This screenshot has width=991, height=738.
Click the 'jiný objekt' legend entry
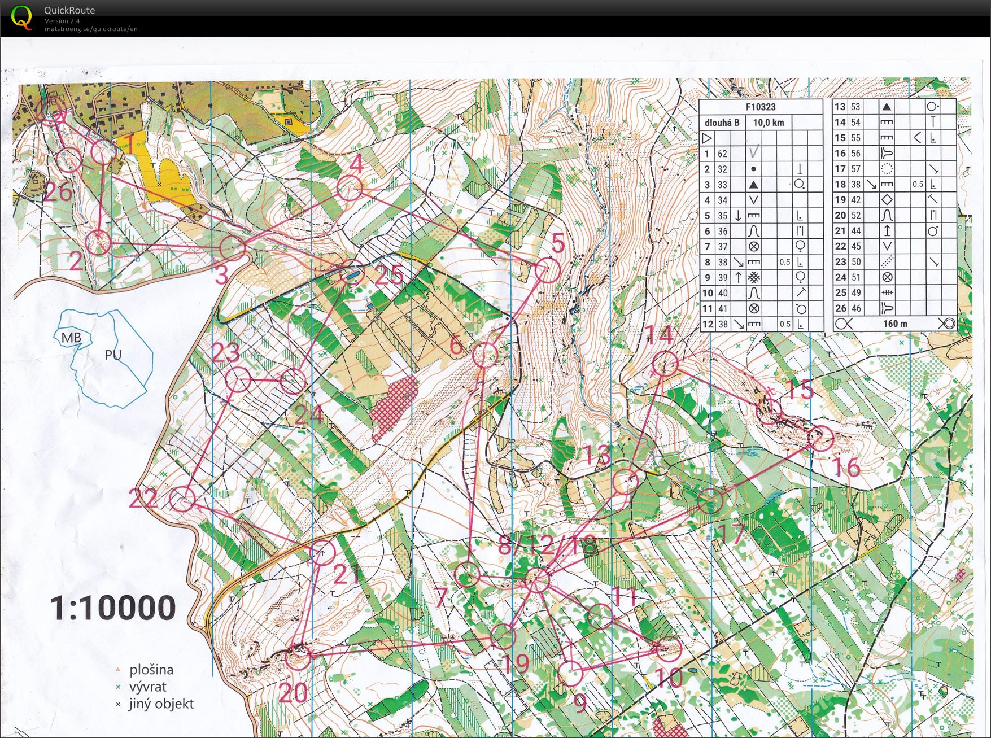[x=161, y=704]
